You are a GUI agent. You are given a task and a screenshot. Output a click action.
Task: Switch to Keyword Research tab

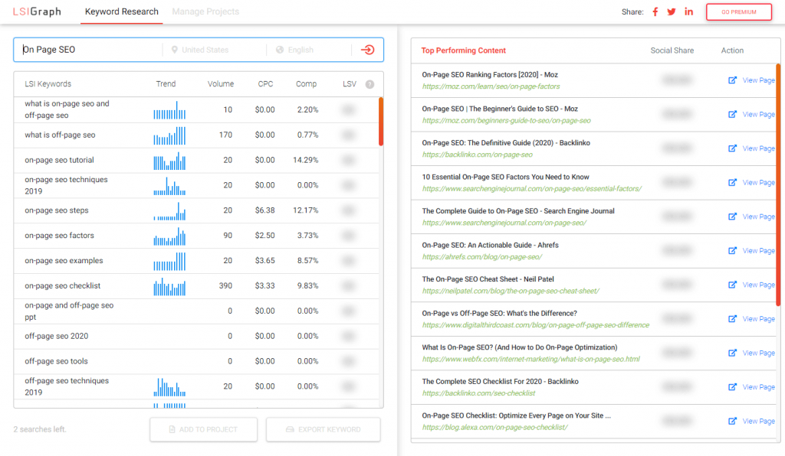(x=122, y=11)
